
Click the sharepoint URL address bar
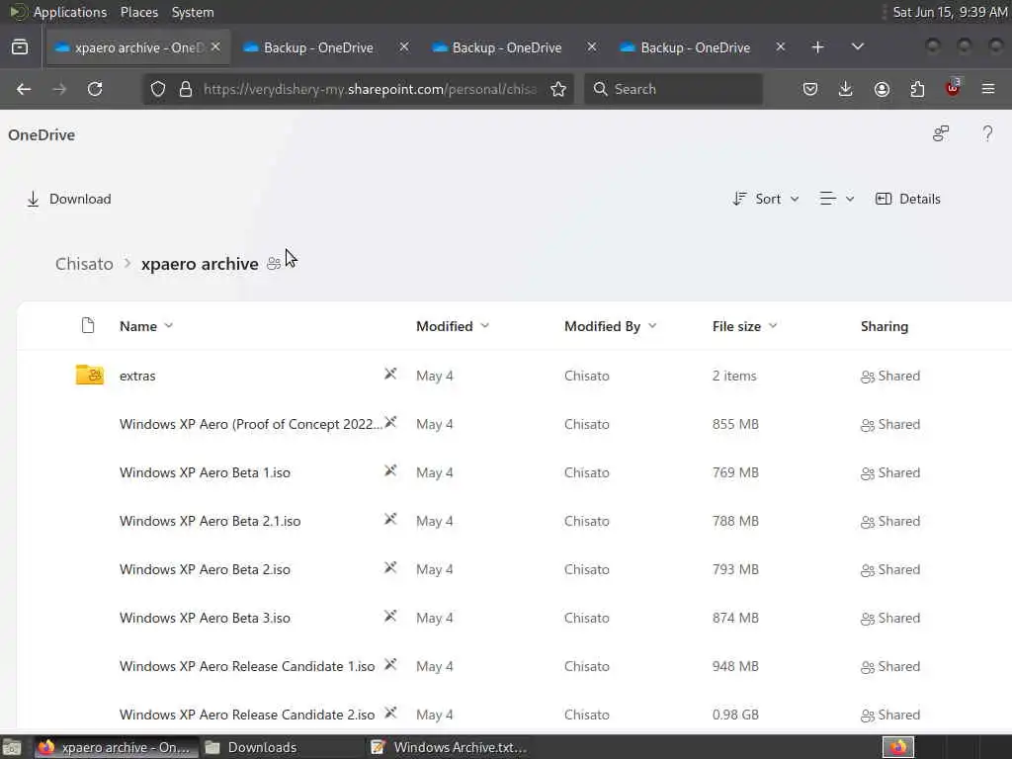(x=370, y=89)
